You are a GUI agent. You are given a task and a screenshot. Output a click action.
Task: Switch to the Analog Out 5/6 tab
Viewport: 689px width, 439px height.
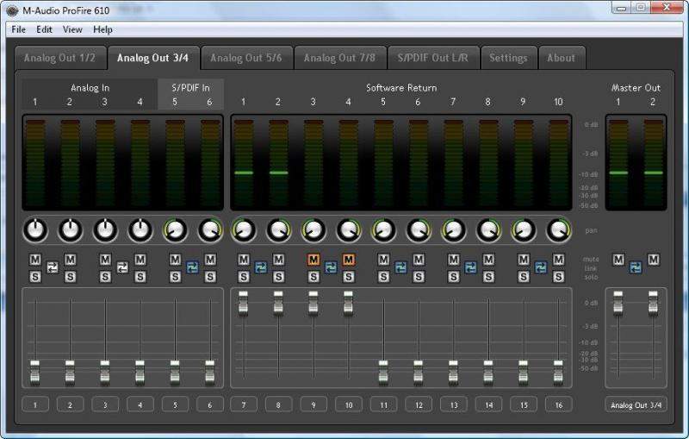[245, 58]
